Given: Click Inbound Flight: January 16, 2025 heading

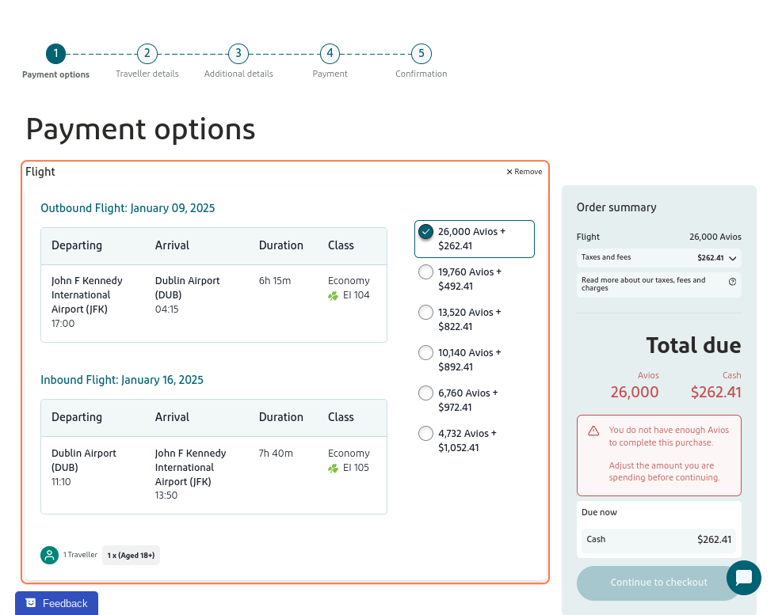Looking at the screenshot, I should click(x=122, y=380).
